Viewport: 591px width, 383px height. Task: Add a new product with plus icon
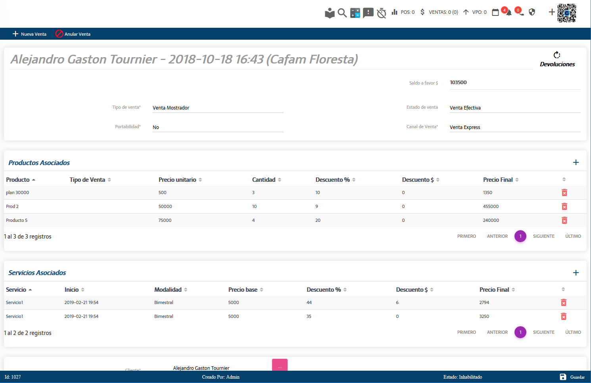576,162
